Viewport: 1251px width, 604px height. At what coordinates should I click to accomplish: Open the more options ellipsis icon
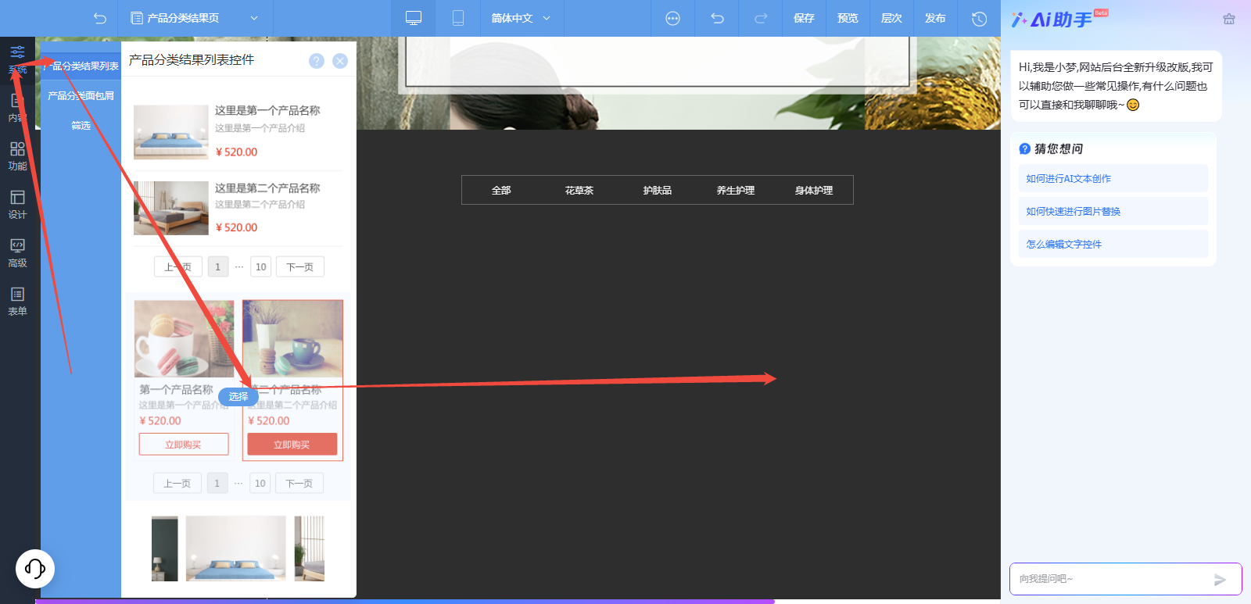[672, 18]
